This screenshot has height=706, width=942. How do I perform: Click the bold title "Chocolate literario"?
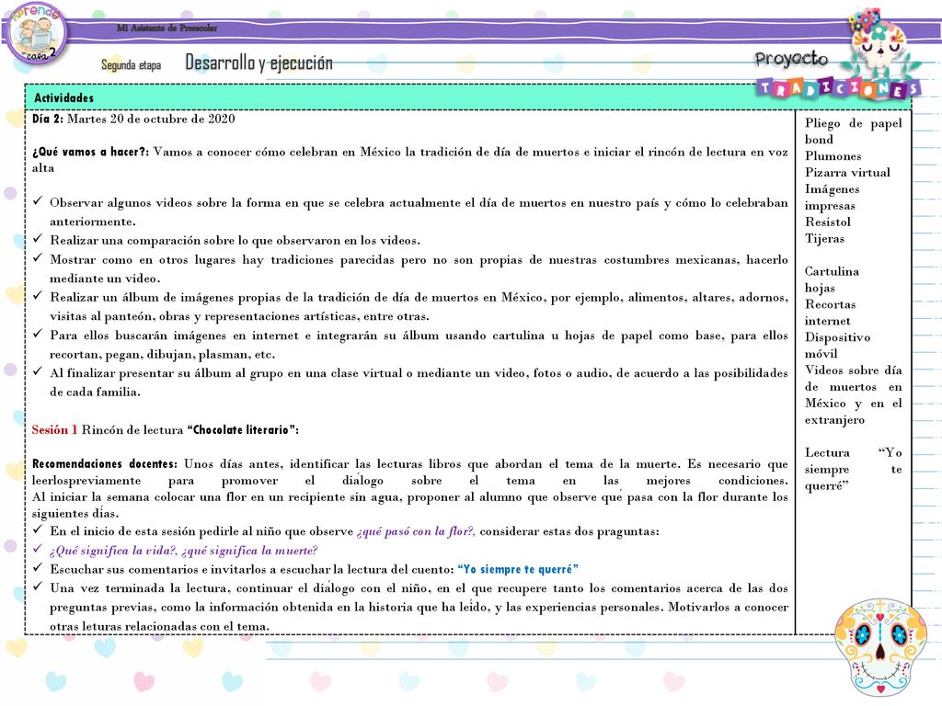coord(241,430)
